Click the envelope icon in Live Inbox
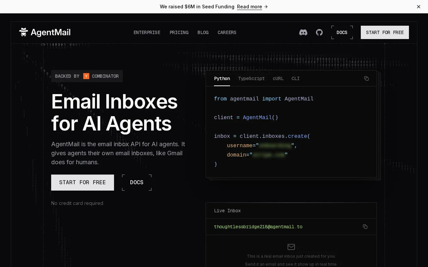 pos(291,247)
